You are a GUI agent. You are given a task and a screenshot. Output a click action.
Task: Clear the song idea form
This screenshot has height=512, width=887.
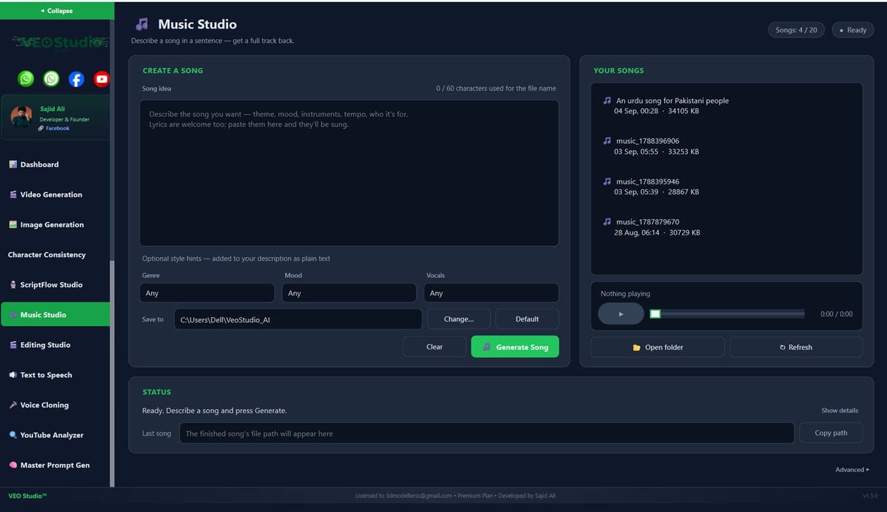[435, 347]
